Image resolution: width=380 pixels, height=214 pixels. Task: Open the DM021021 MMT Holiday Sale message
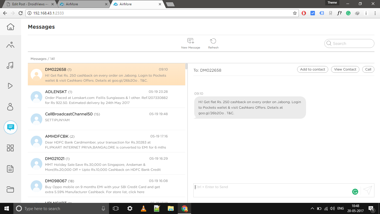107,164
